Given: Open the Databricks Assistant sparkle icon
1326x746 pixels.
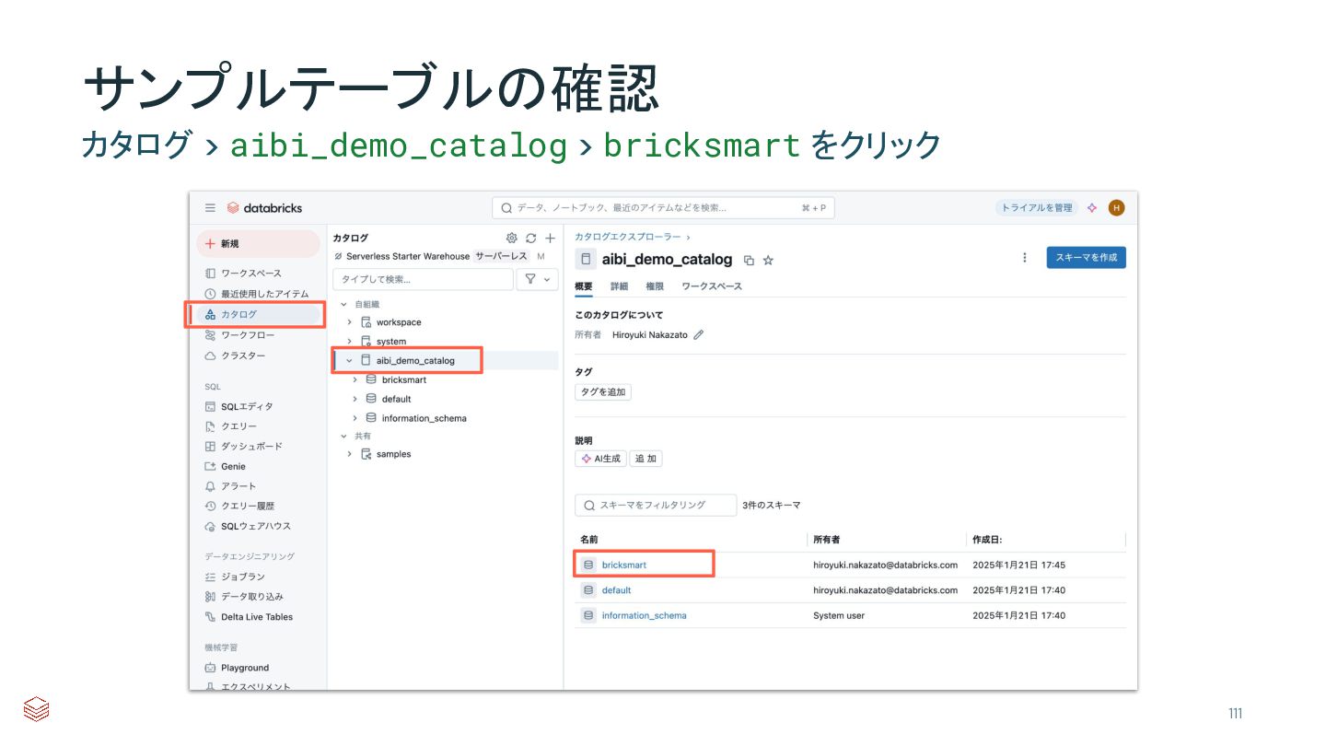Looking at the screenshot, I should click(x=1092, y=208).
